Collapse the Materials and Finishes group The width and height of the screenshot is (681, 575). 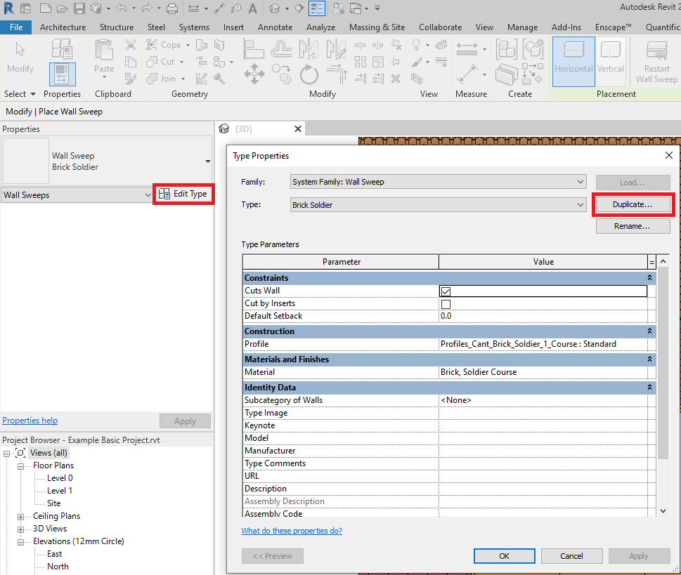[x=650, y=359]
